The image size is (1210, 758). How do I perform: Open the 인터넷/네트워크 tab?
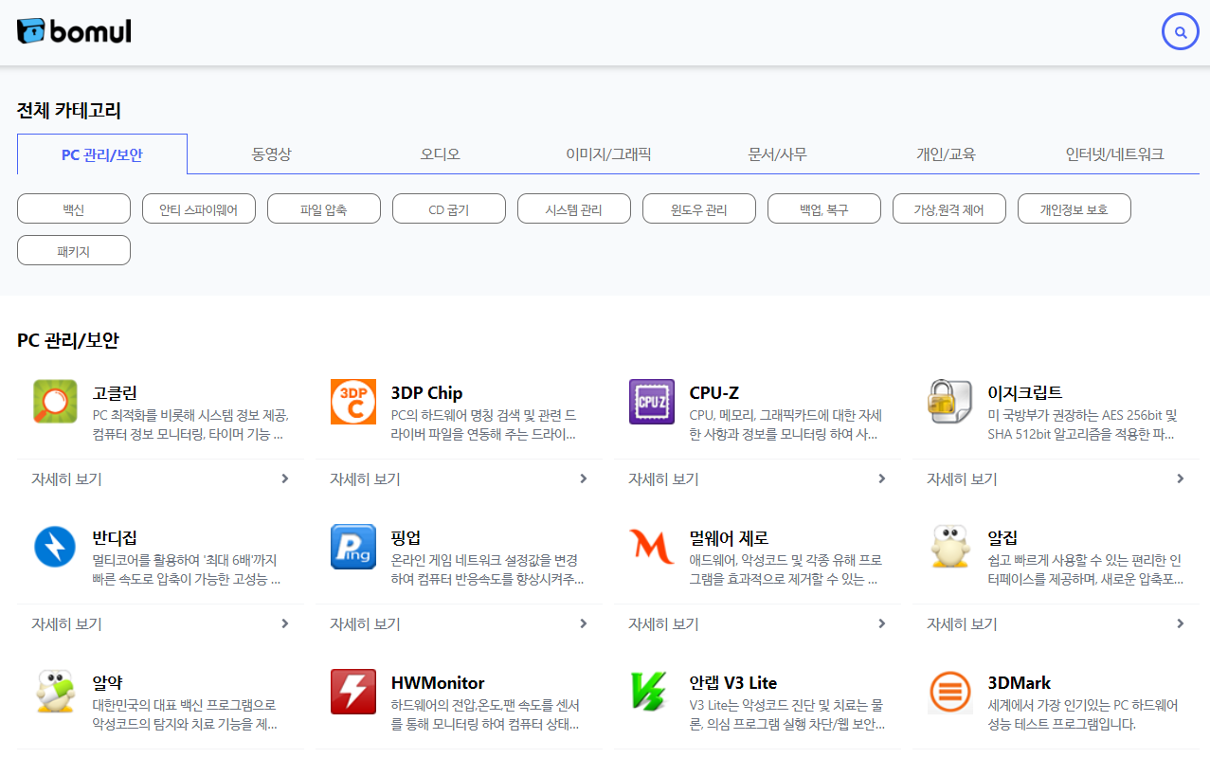click(1115, 154)
